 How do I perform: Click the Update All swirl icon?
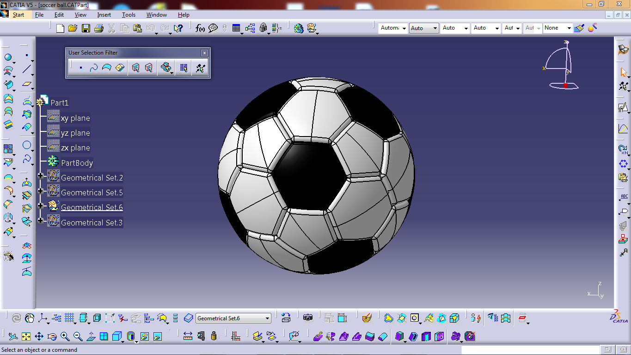[x=17, y=318]
